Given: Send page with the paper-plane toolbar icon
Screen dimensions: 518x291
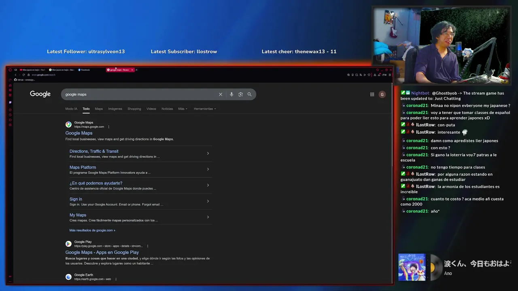Looking at the screenshot, I should (365, 75).
